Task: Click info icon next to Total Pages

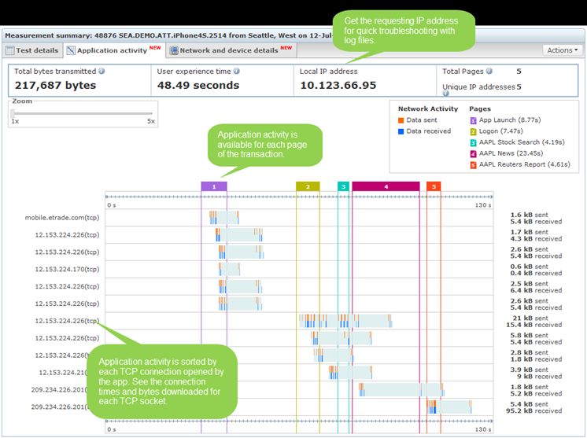Action: click(489, 71)
